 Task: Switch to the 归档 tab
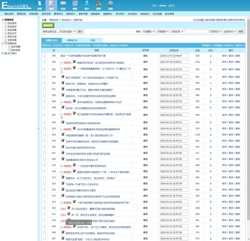[93, 40]
